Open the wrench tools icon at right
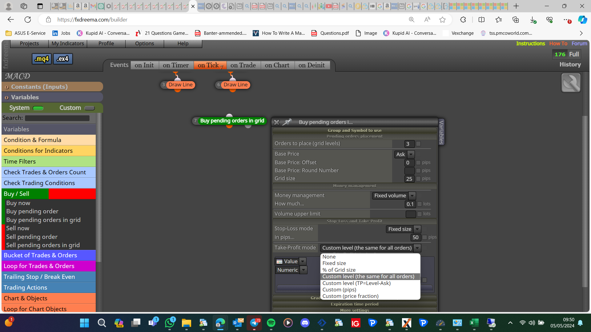591x332 pixels. [x=571, y=83]
